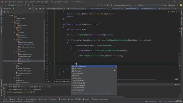Collapse the Checkpoint folder
Image resolution: width=183 pixels, height=103 pixels.
pyautogui.click(x=14, y=35)
